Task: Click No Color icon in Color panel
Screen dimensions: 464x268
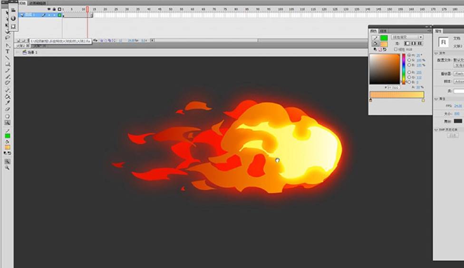Action: (380, 49)
